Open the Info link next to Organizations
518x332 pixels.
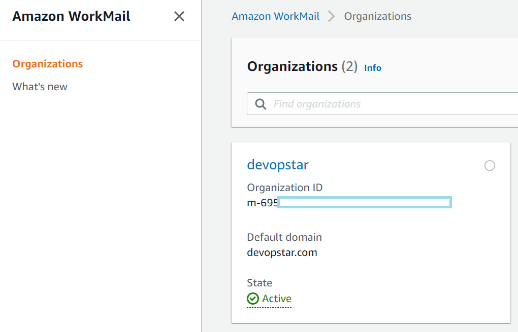(x=372, y=67)
